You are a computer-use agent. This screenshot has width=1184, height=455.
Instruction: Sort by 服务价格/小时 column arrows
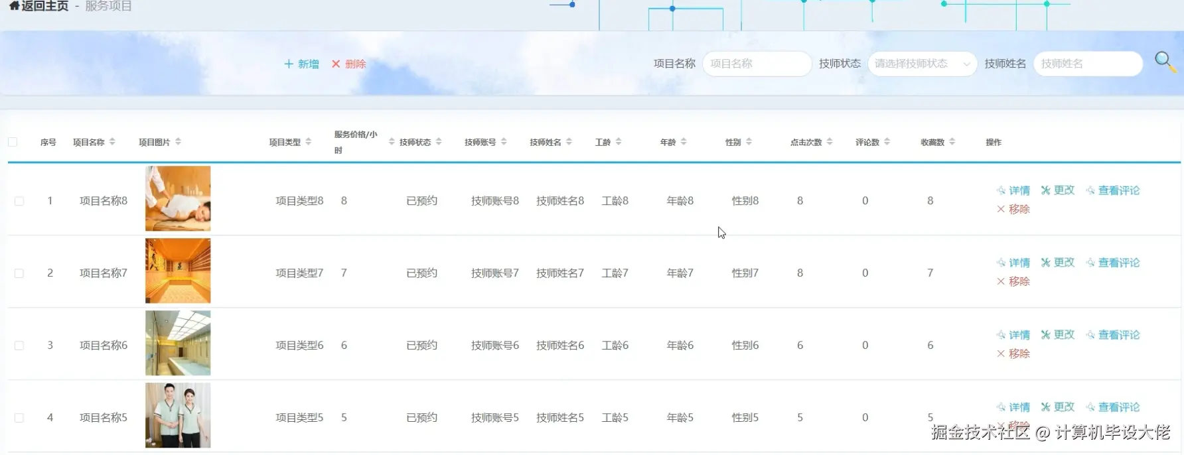click(x=392, y=142)
